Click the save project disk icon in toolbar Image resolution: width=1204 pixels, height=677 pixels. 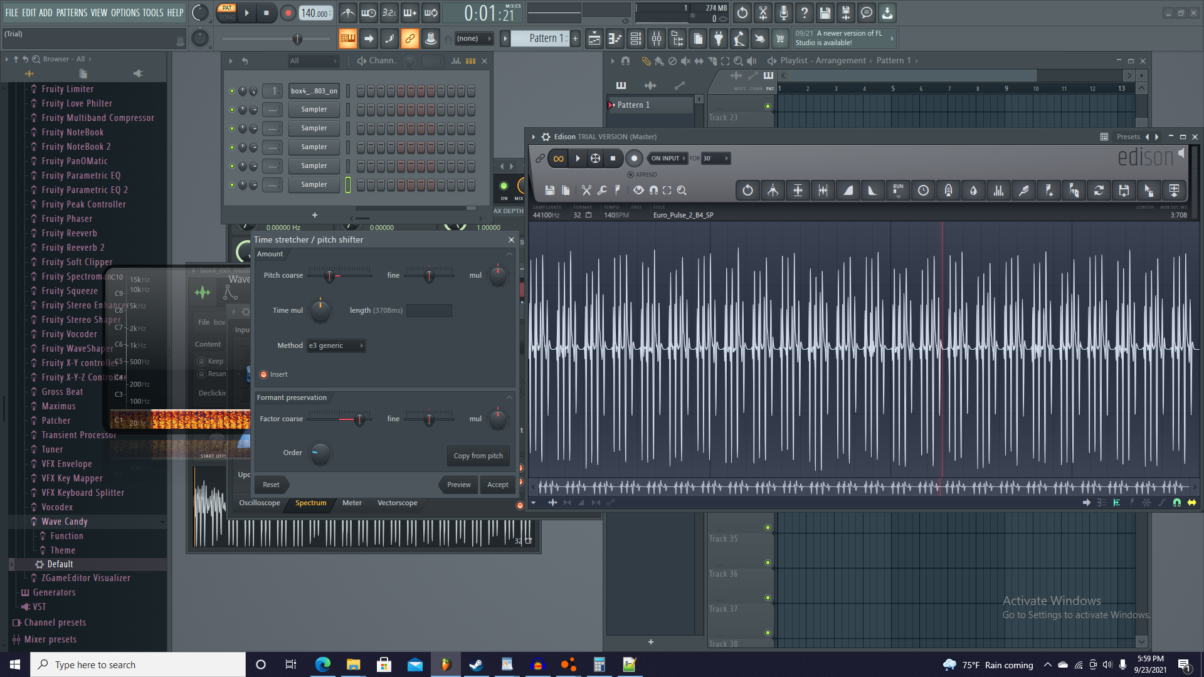point(825,13)
